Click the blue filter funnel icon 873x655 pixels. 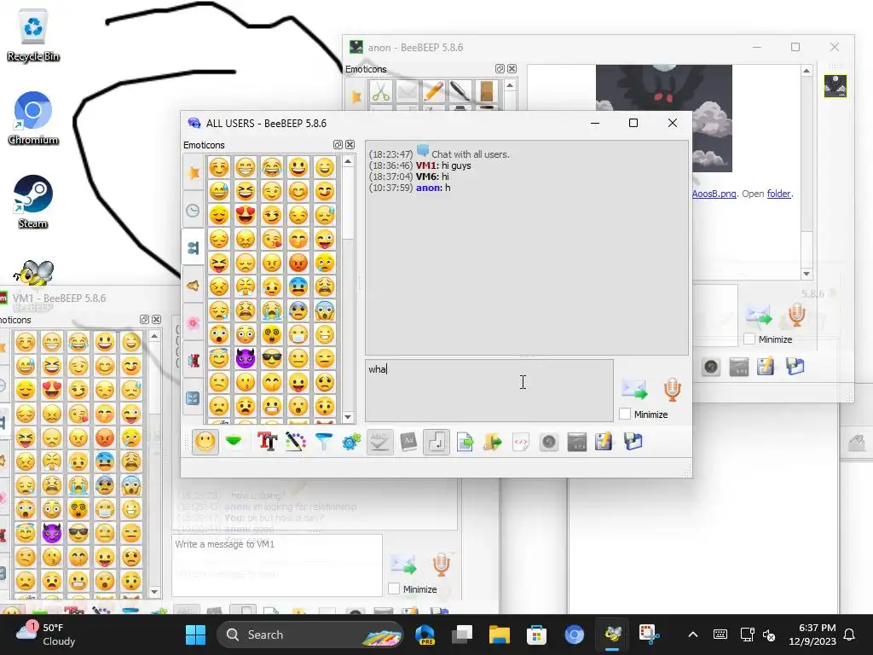[324, 442]
